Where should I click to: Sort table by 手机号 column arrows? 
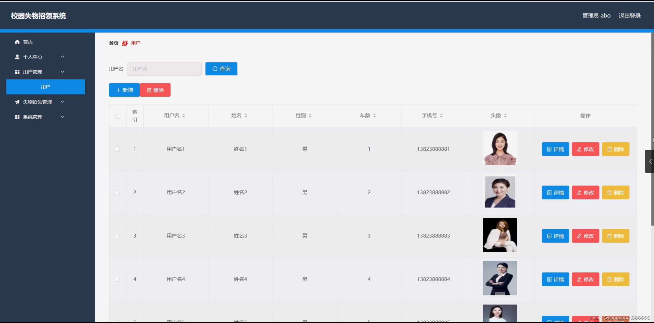pyautogui.click(x=441, y=116)
